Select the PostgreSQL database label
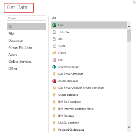This screenshot has height=139, width=137. click(71, 130)
